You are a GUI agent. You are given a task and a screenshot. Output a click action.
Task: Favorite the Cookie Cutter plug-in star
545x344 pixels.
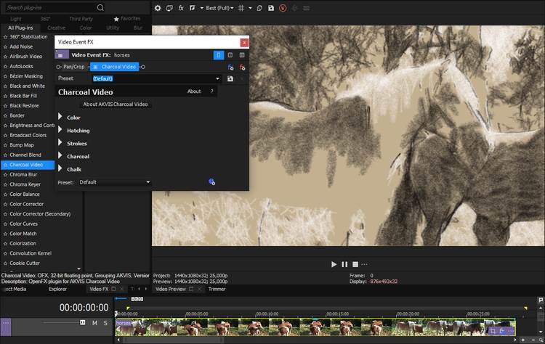(5, 263)
